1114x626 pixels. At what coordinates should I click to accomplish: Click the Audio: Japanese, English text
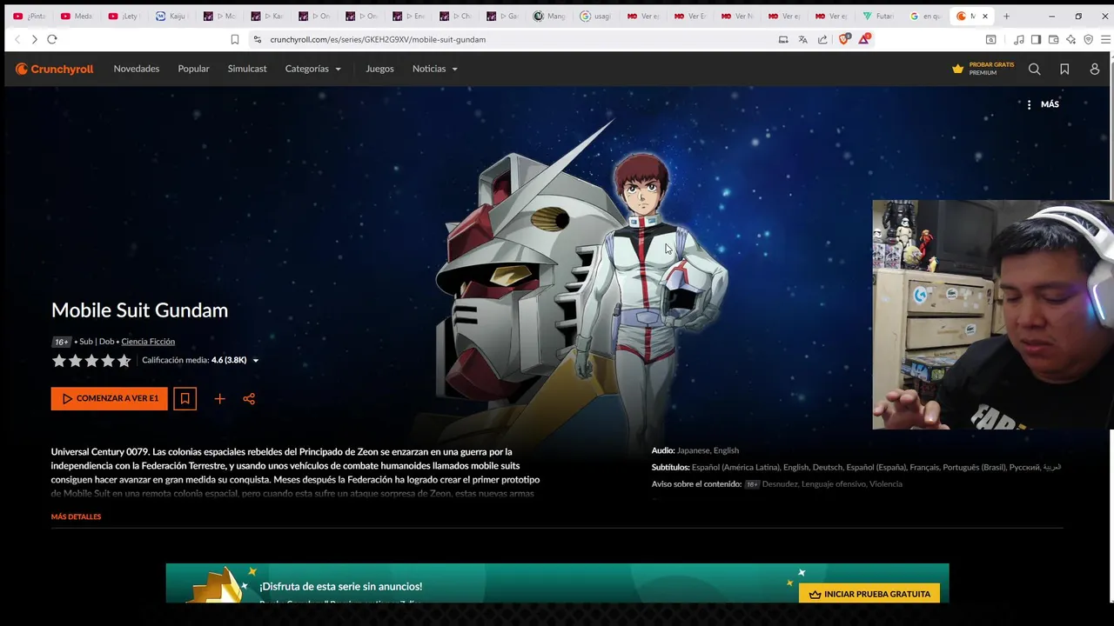(695, 450)
